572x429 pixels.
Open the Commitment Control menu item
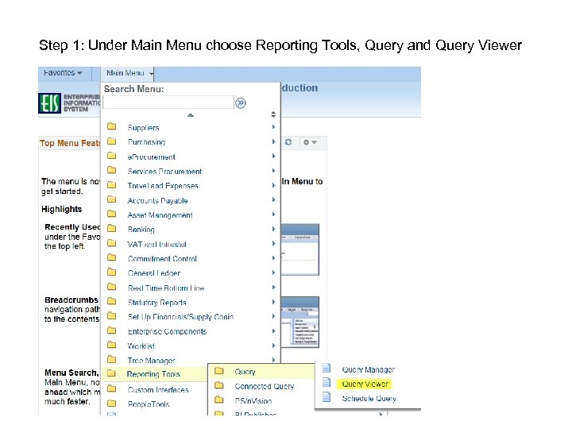162,259
